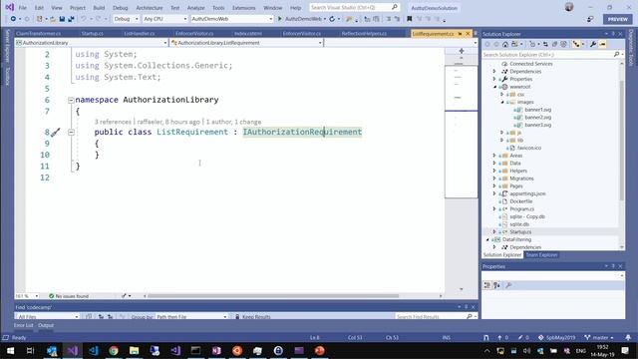Open the Error List tab
Screen dimensions: 638x359
click(23, 325)
